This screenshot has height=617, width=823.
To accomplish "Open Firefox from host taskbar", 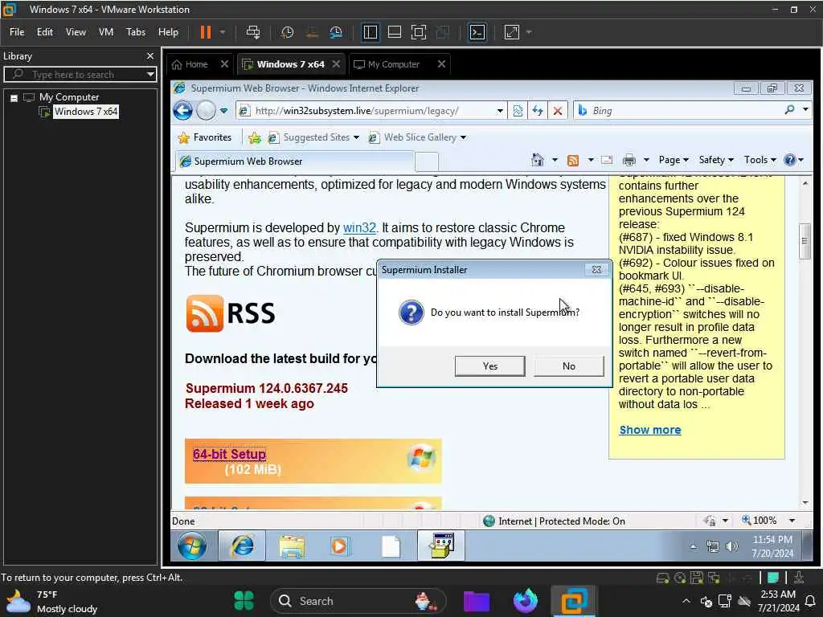I will pos(525,601).
